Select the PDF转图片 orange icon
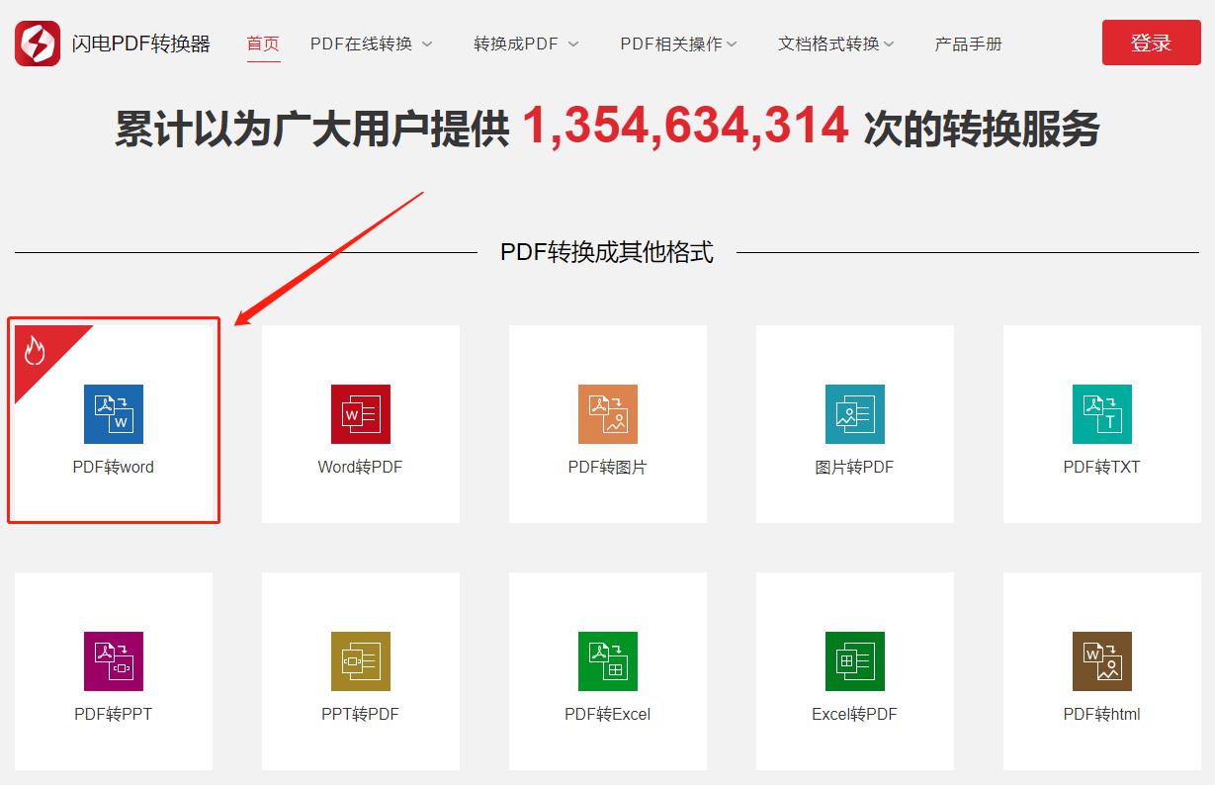The image size is (1215, 785). pyautogui.click(x=608, y=414)
